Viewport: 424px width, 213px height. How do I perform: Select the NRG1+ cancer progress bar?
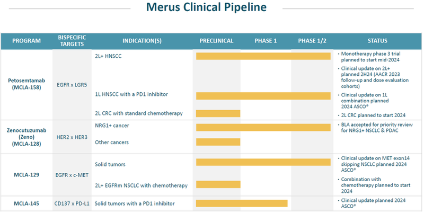[263, 127]
